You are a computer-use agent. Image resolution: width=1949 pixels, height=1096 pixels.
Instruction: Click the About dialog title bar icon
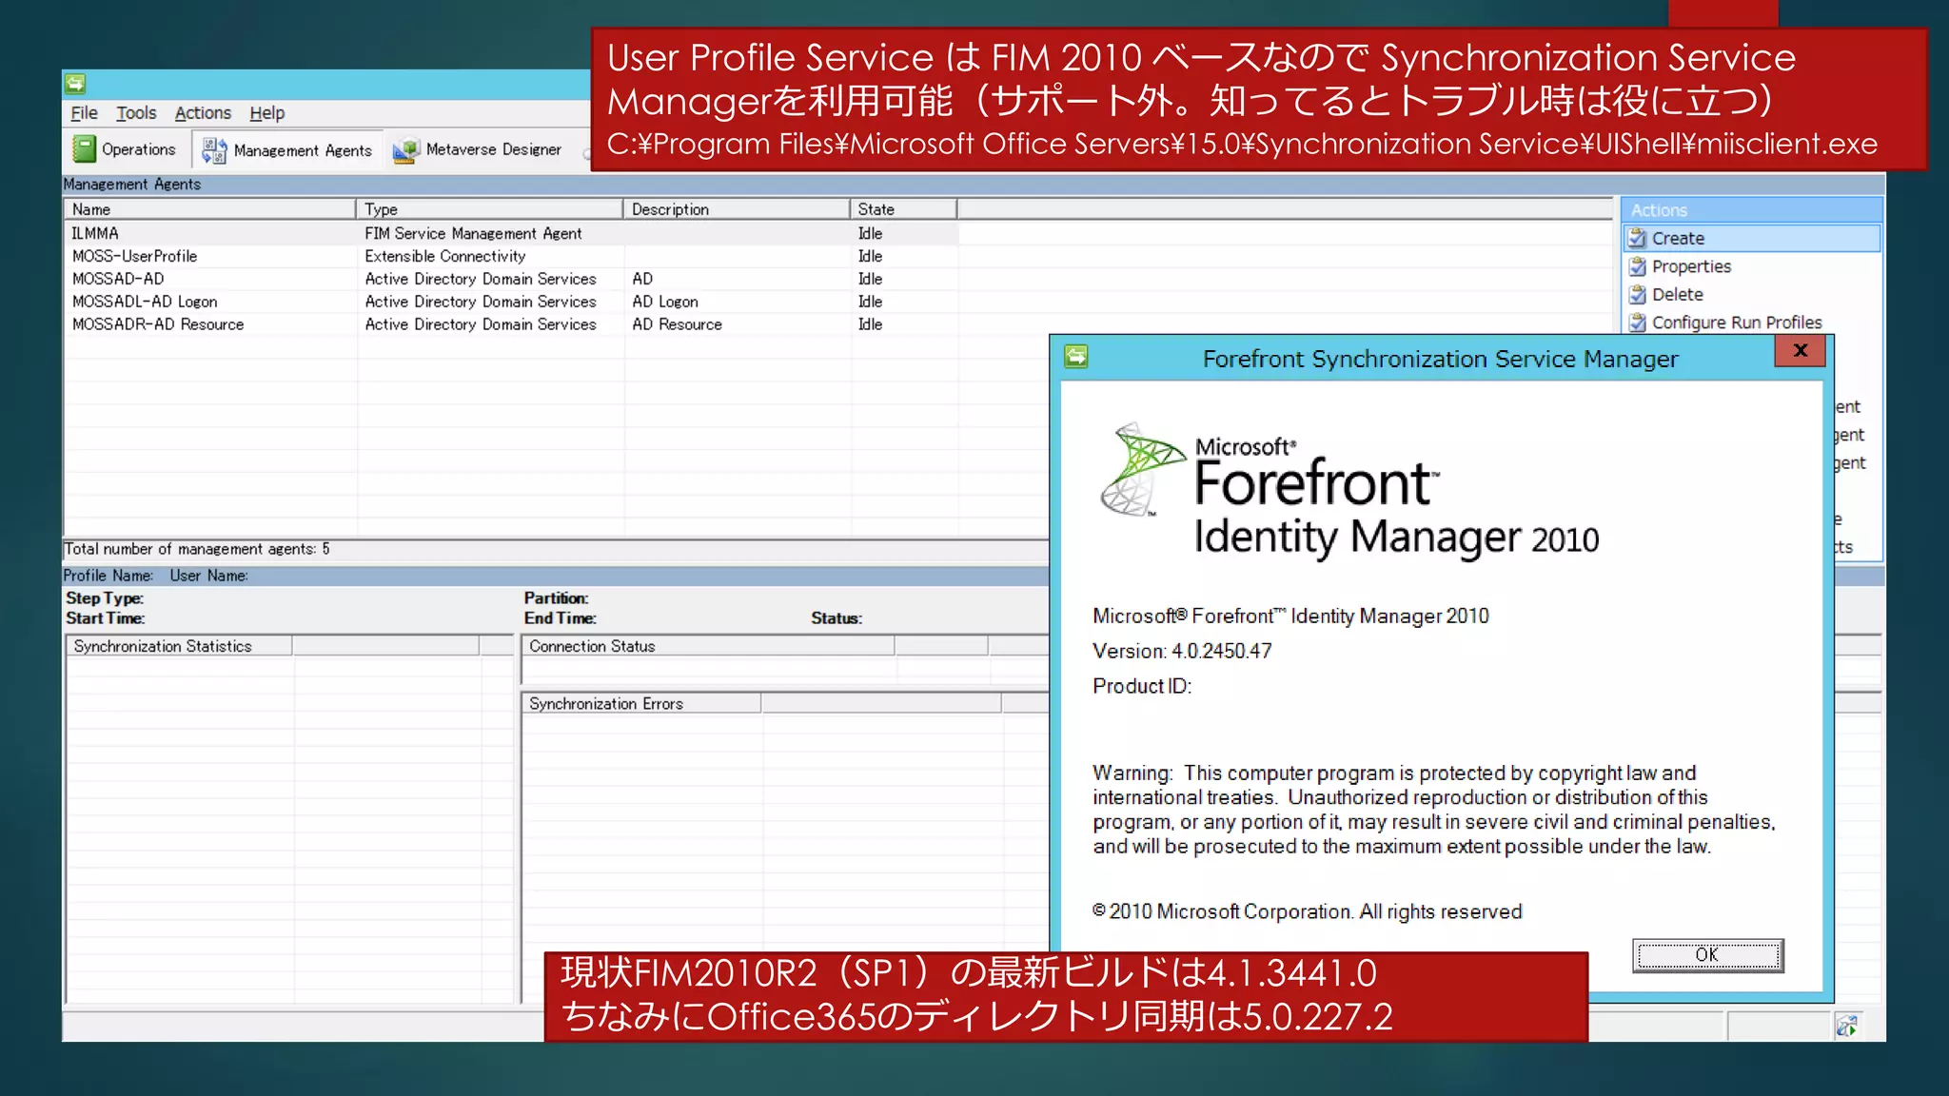(x=1075, y=357)
